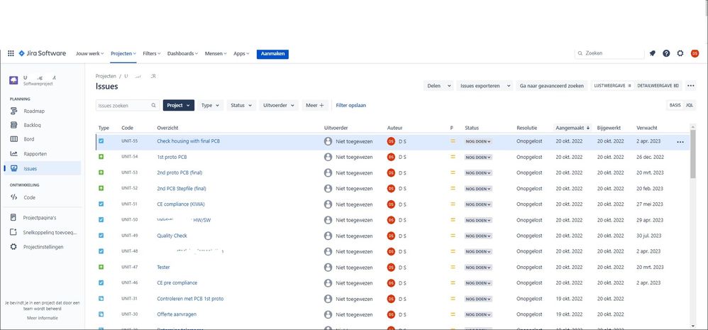The height and width of the screenshot is (330, 708).
Task: Click the Meer informatie link in sidebar
Action: click(43, 318)
